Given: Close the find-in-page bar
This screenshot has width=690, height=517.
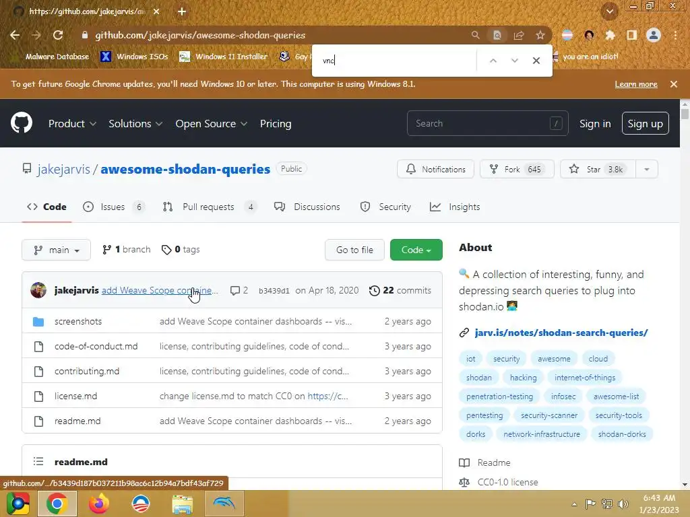Looking at the screenshot, I should pos(536,61).
